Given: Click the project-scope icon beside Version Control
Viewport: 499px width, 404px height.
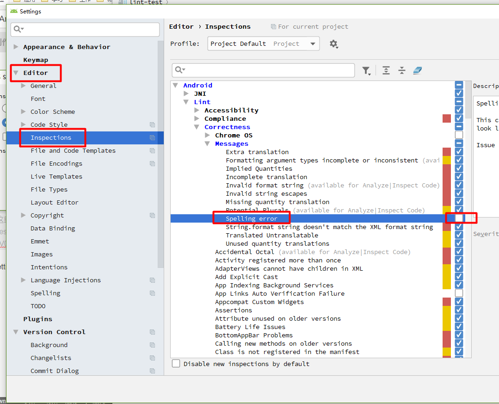Looking at the screenshot, I should pos(153,332).
